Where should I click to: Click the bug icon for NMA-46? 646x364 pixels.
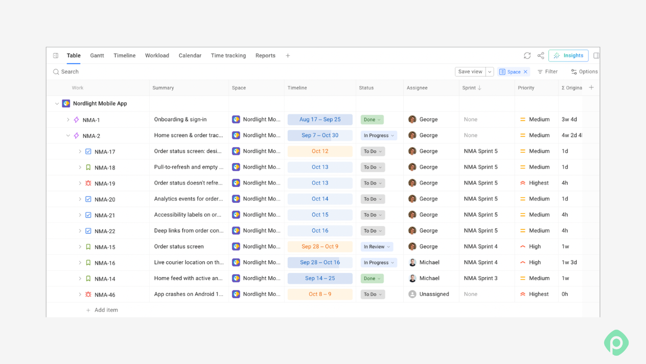coord(88,294)
